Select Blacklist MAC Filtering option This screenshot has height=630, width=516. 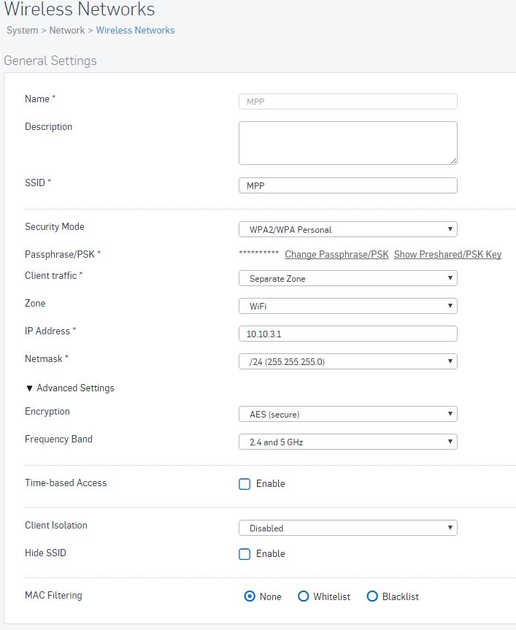pyautogui.click(x=372, y=596)
